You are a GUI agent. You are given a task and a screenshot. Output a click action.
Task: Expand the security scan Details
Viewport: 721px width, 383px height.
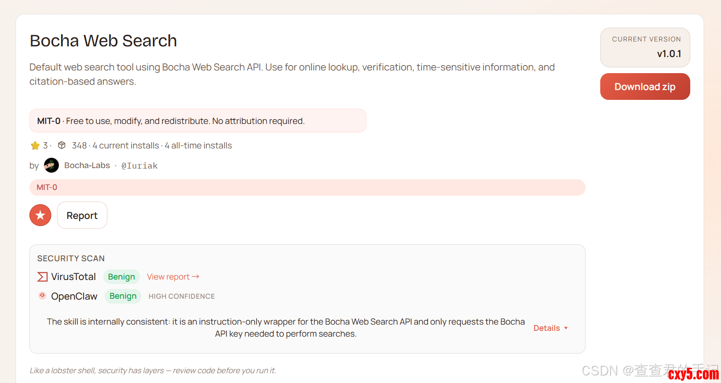click(x=551, y=328)
